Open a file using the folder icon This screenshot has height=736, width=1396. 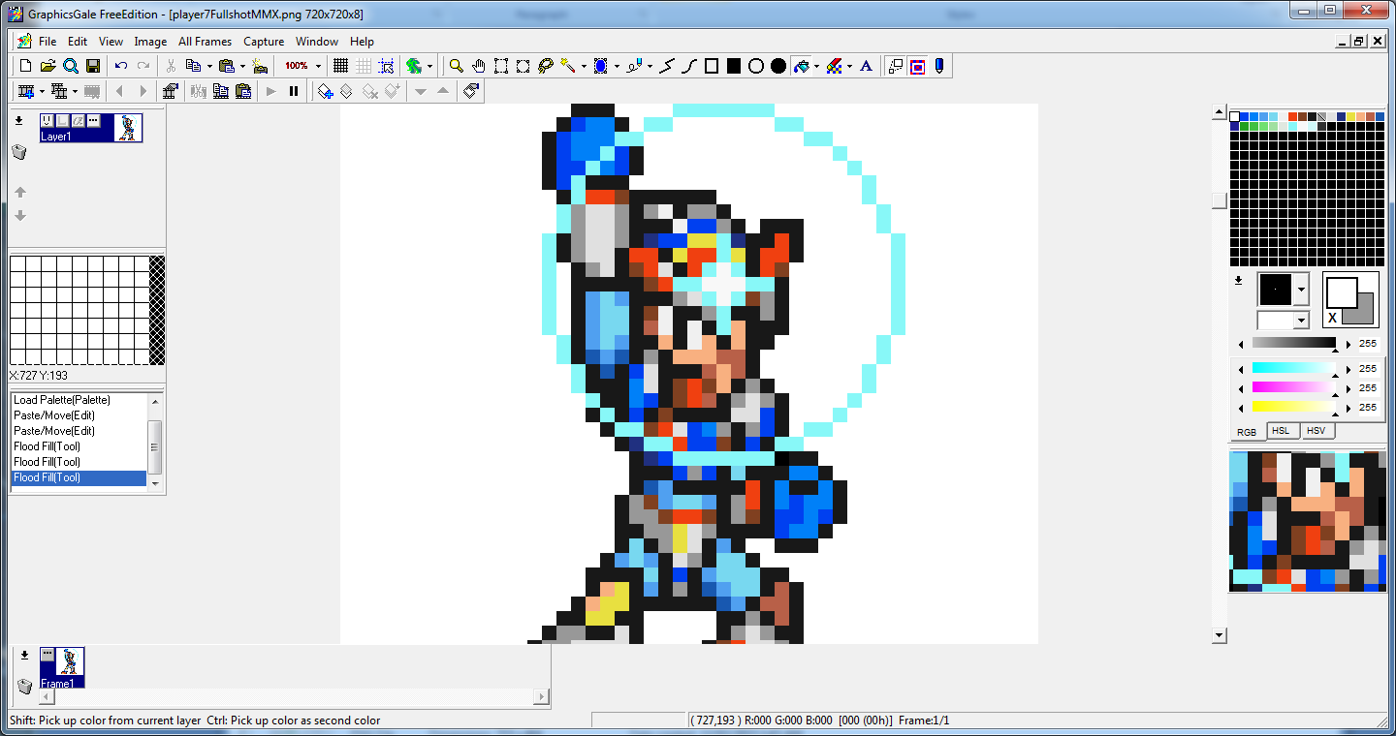[x=48, y=66]
